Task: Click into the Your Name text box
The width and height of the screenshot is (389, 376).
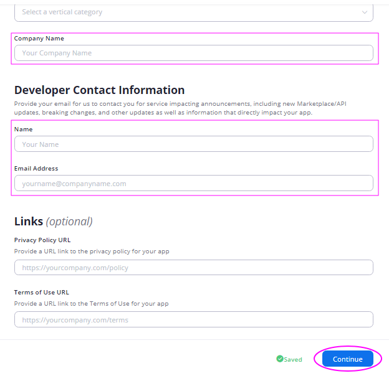Action: coord(193,144)
